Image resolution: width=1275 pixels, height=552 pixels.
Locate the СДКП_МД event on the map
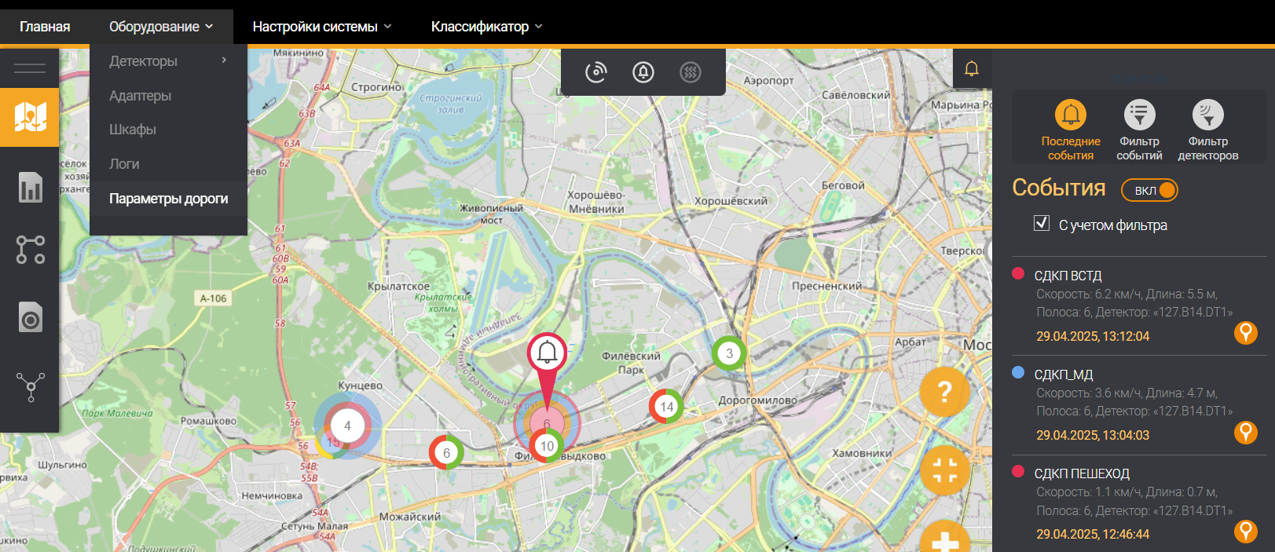pos(1245,432)
